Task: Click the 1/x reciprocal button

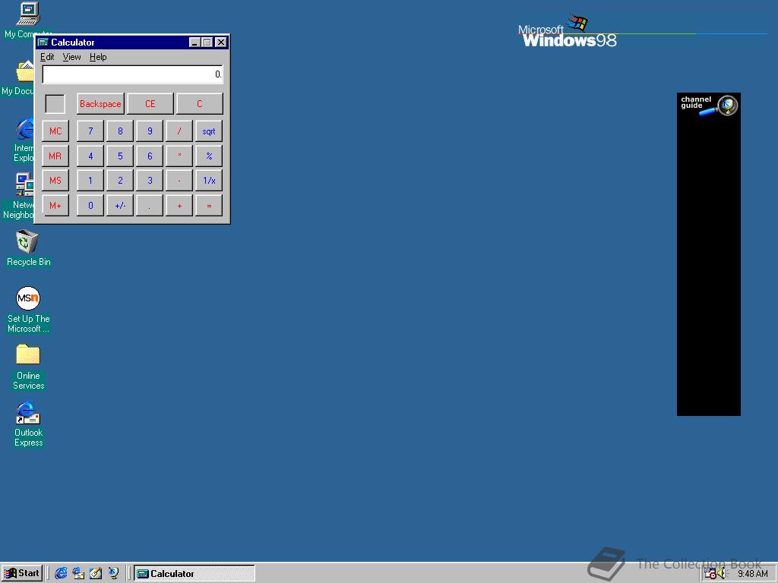Action: 209,181
